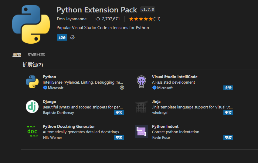The height and width of the screenshot is (163, 258).
Task: Open the IntelliCode lightbulb icon
Action: pos(141,82)
